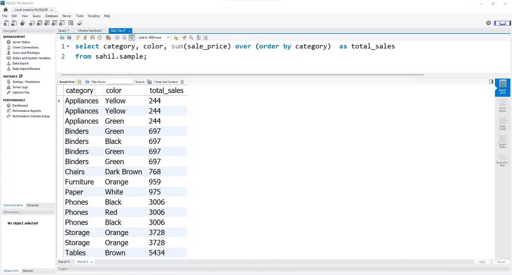Image resolution: width=512 pixels, height=275 pixels.
Task: Switch to the Schemas navigator tab
Action: click(x=33, y=205)
